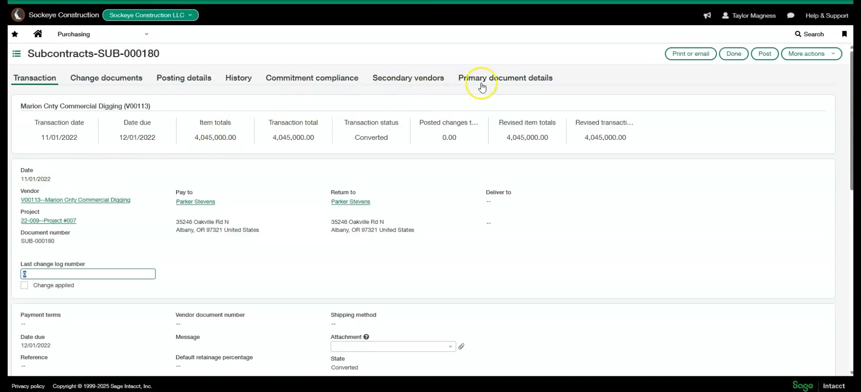Image resolution: width=861 pixels, height=392 pixels.
Task: Open the Change documents tab
Action: click(106, 78)
